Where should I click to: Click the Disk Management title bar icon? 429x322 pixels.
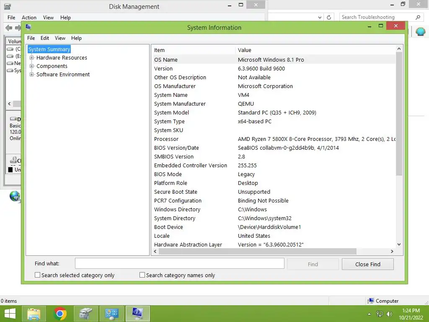pos(8,6)
